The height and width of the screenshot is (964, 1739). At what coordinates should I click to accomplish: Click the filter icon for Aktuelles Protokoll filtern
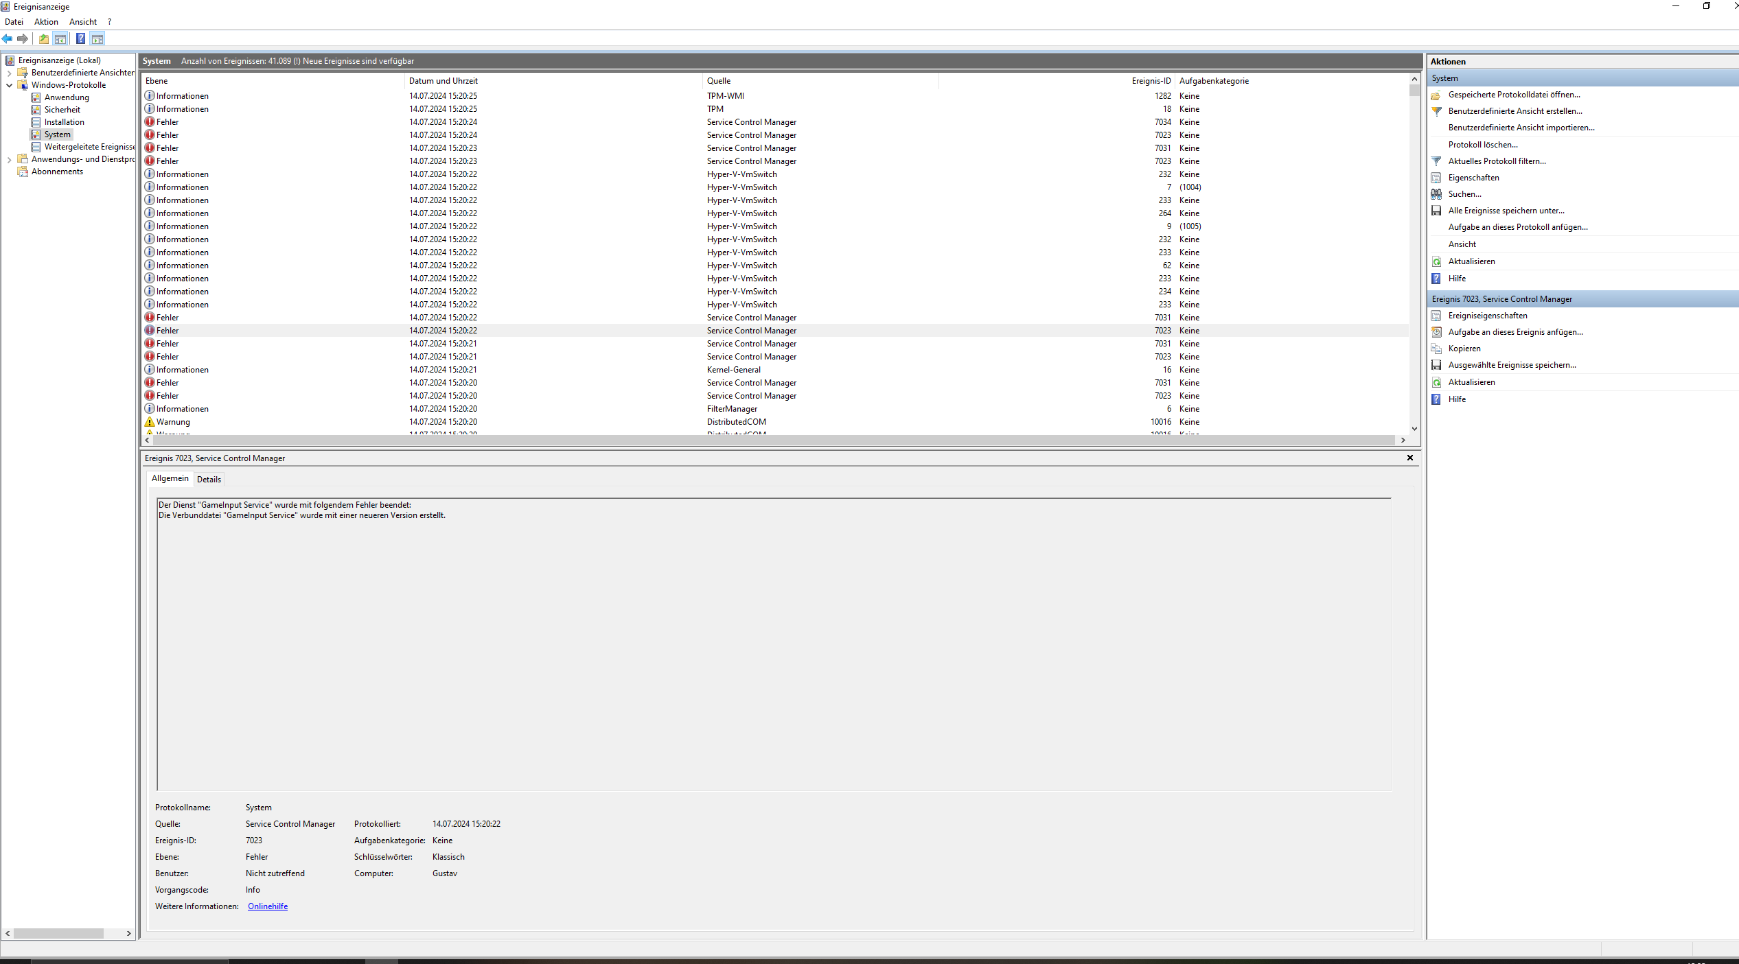click(x=1436, y=161)
